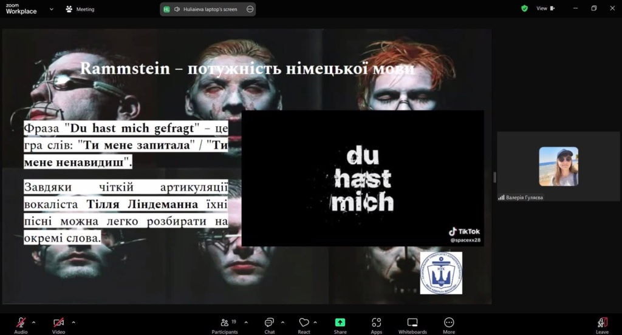Click the text 'окремі слова.'
The width and height of the screenshot is (622, 335).
tap(63, 238)
